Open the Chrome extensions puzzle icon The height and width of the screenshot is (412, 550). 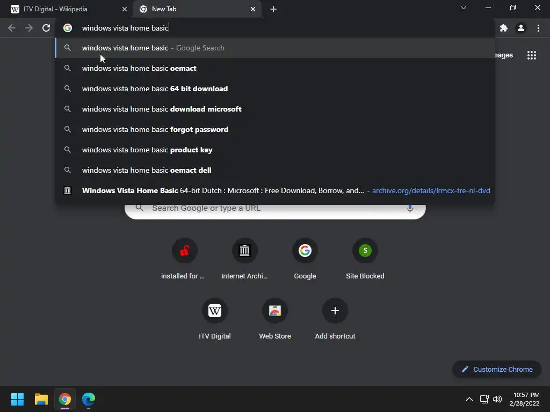(504, 28)
